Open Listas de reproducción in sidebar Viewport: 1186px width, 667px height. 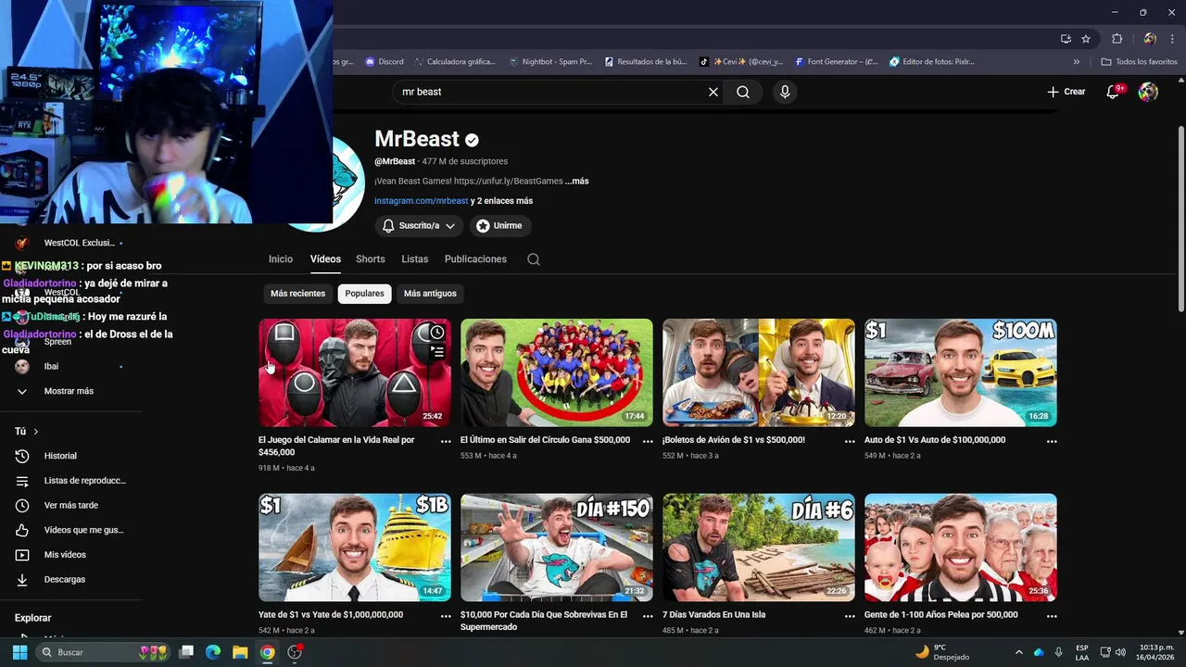pyautogui.click(x=71, y=481)
